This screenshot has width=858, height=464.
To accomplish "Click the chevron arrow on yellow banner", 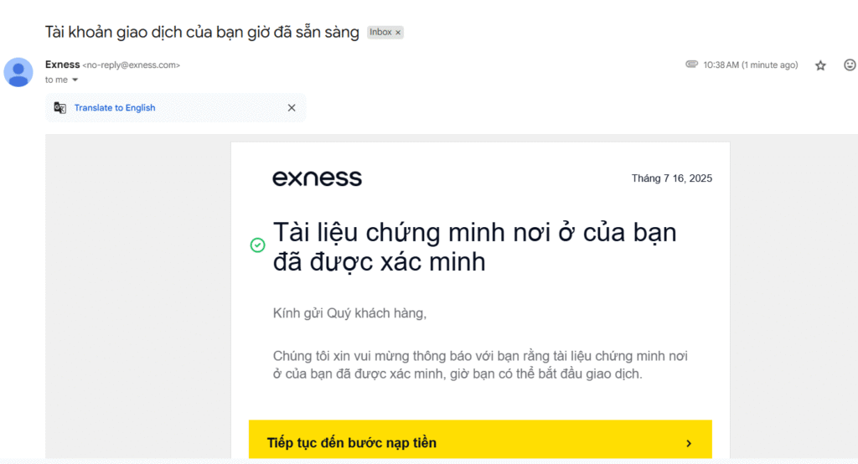I will pyautogui.click(x=689, y=443).
